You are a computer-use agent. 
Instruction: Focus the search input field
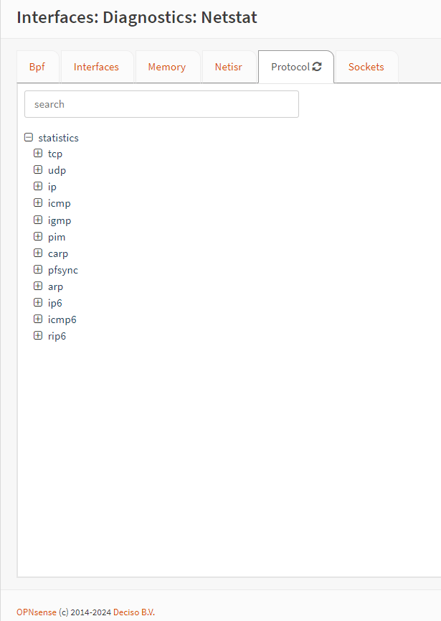161,104
